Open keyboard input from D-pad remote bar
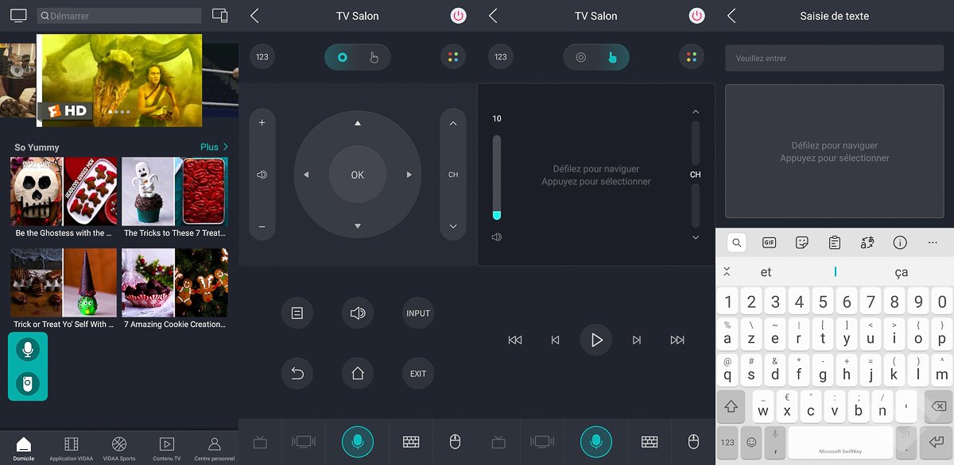The width and height of the screenshot is (954, 465). click(x=411, y=442)
